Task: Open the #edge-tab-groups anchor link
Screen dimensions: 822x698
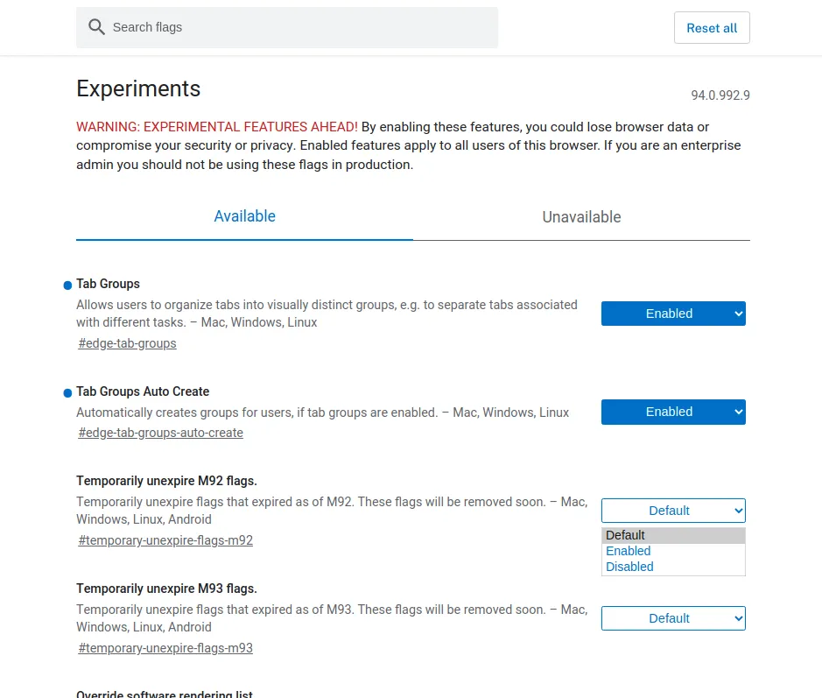Action: (x=128, y=343)
